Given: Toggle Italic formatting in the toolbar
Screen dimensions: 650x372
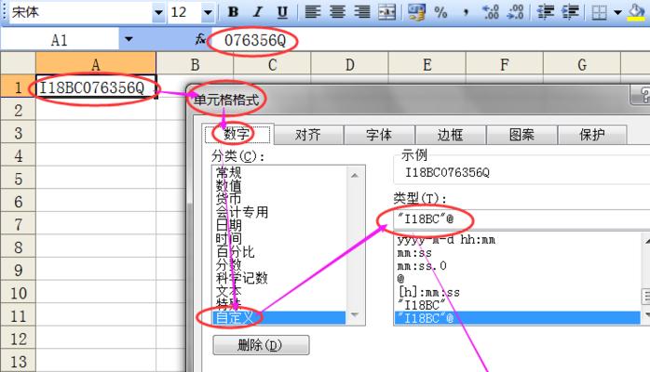Looking at the screenshot, I should click(x=258, y=12).
